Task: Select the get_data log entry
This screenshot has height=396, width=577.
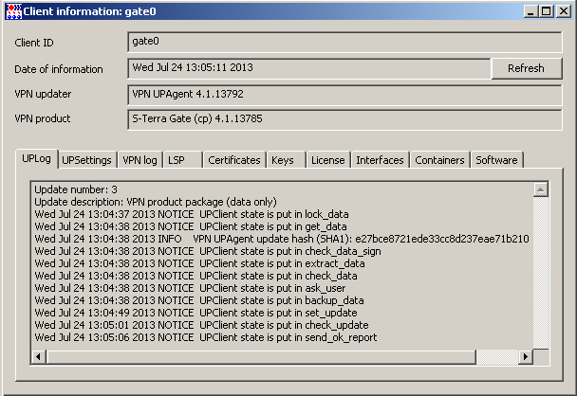Action: point(191,226)
